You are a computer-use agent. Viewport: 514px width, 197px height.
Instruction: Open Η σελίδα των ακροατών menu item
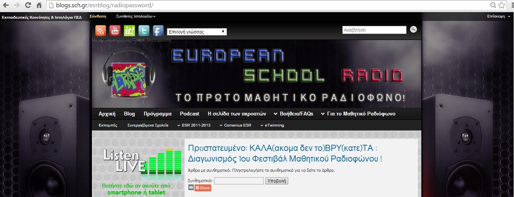236,114
